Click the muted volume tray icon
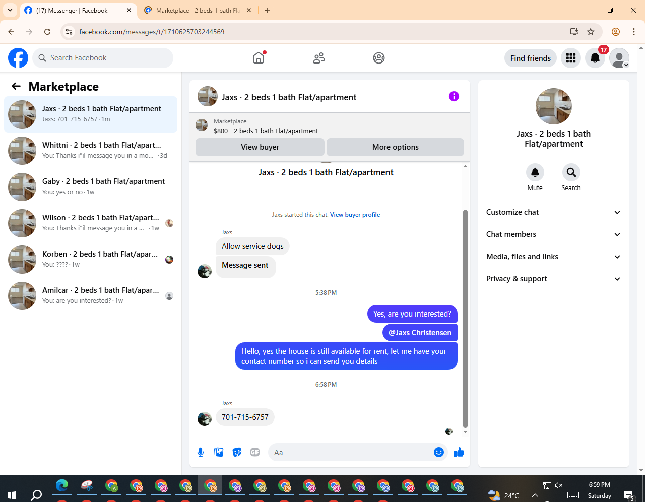Screen dimensions: 645x502 [559, 485]
